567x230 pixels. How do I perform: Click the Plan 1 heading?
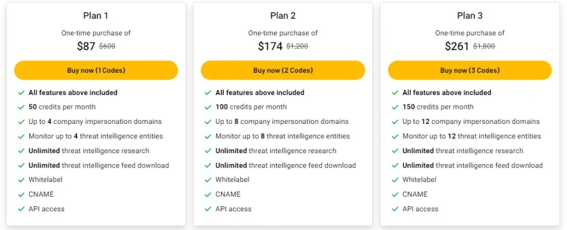96,15
